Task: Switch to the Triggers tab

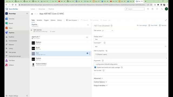Action: (46, 20)
